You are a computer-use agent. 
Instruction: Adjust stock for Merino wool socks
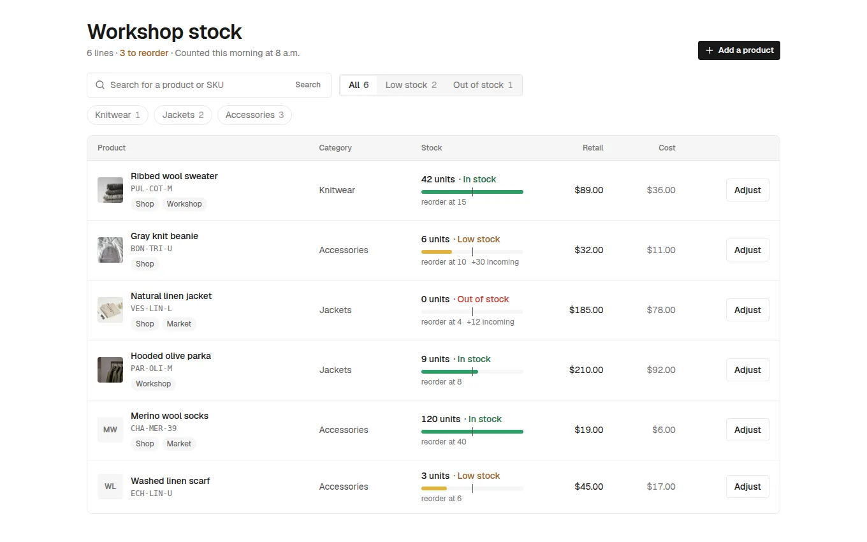(748, 430)
